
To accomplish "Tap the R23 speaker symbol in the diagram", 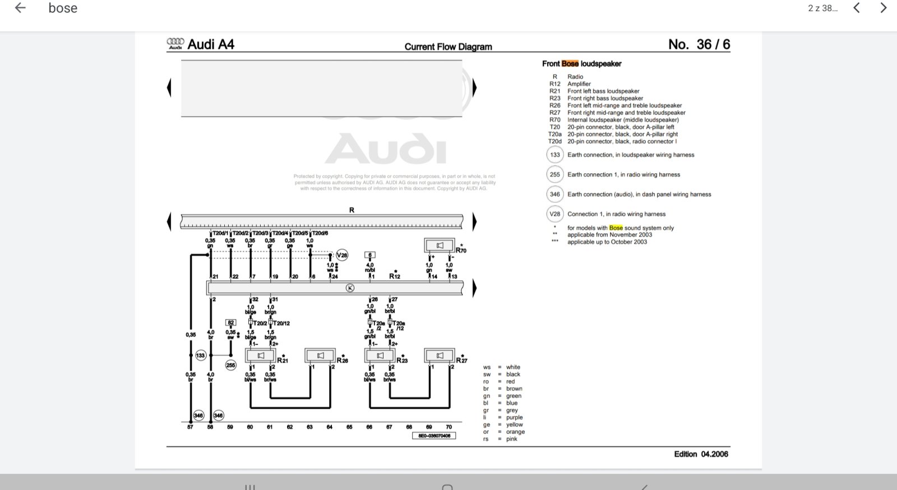I will click(380, 355).
